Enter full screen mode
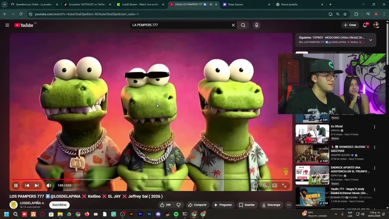 (284, 186)
